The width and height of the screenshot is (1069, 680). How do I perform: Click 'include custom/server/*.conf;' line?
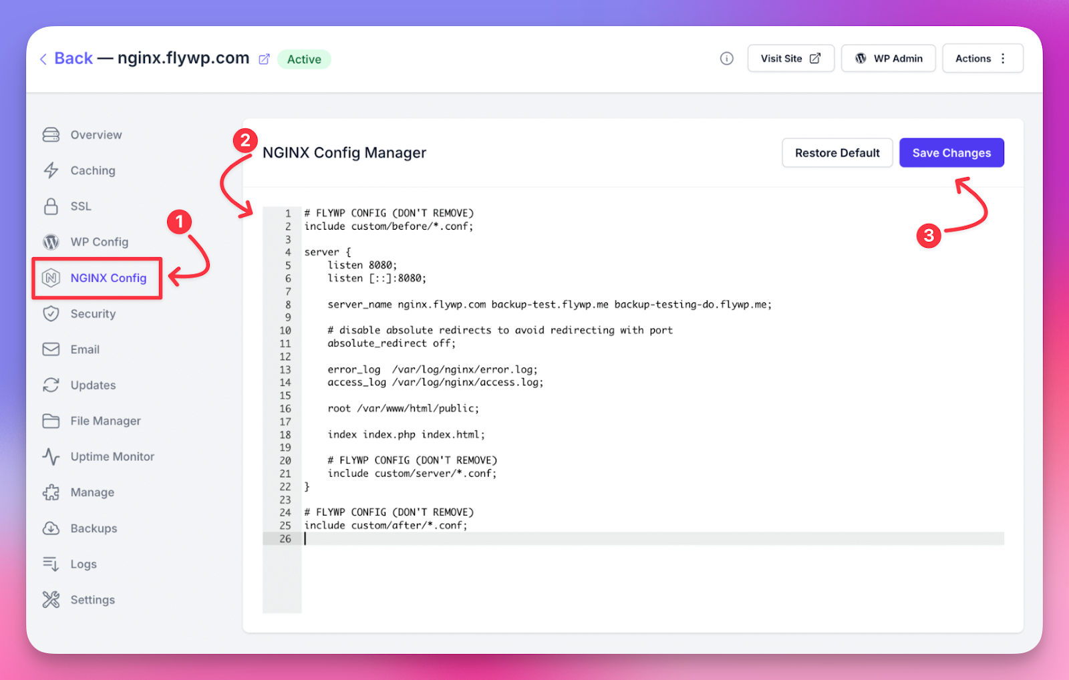pos(412,474)
